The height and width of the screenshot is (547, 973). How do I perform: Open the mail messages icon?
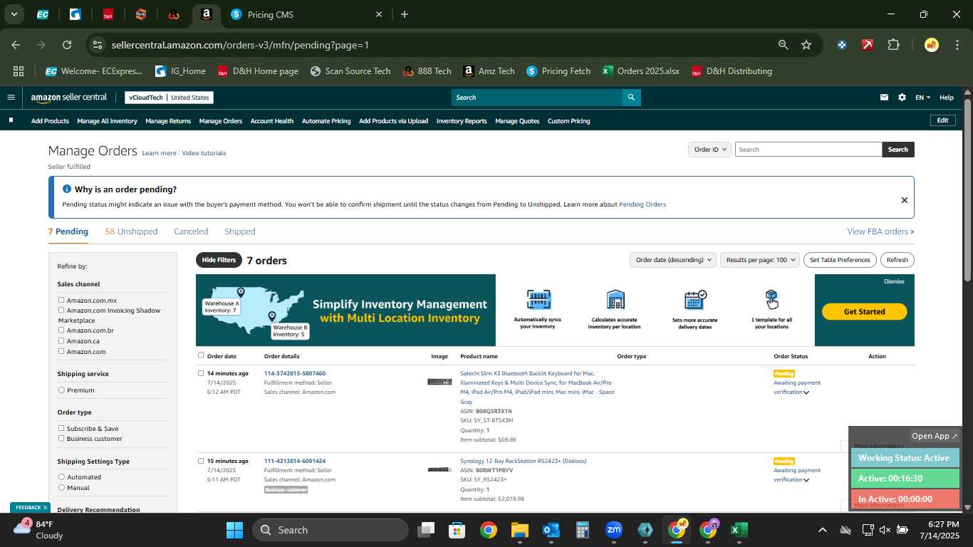884,98
